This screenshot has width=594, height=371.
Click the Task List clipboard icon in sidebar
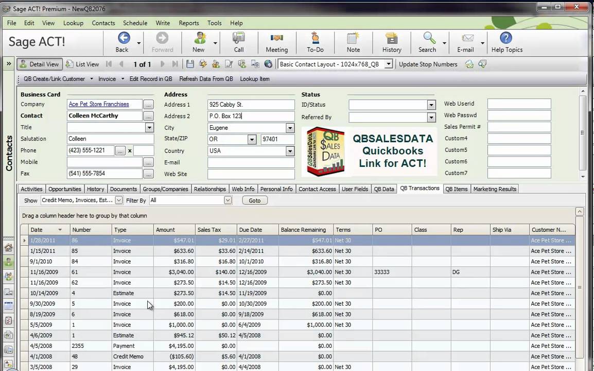[x=8, y=320]
